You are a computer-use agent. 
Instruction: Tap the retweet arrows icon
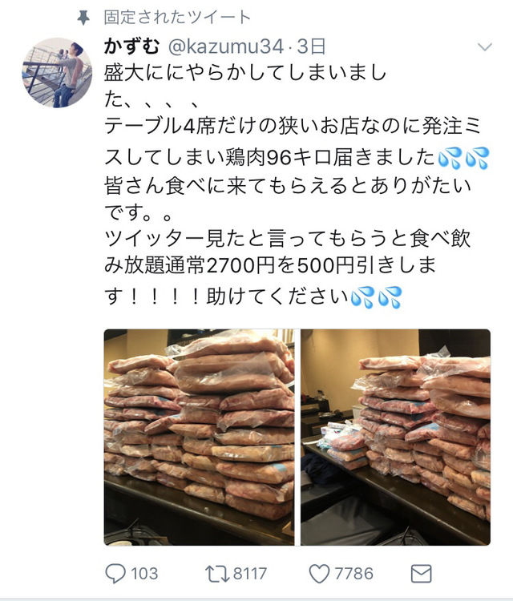[x=217, y=574]
